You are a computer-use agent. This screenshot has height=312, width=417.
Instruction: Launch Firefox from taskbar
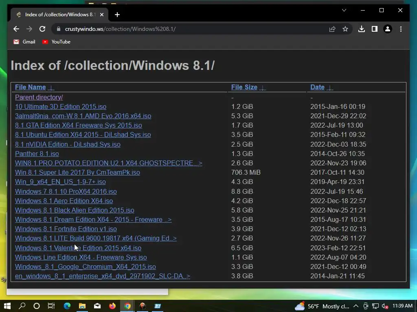[112, 306]
